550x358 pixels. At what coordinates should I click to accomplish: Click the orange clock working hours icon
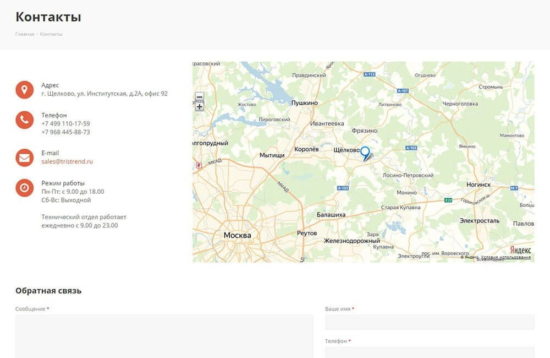click(24, 188)
